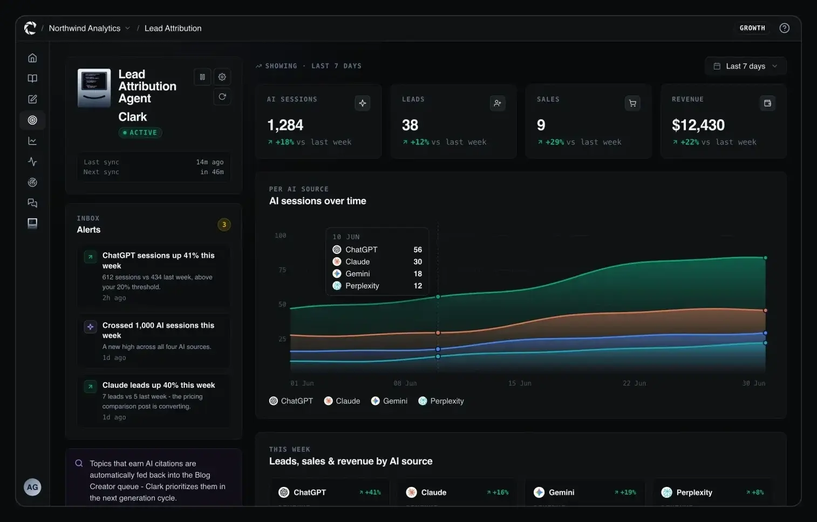
Task: Open the ChatGPT source card
Action: (330, 492)
